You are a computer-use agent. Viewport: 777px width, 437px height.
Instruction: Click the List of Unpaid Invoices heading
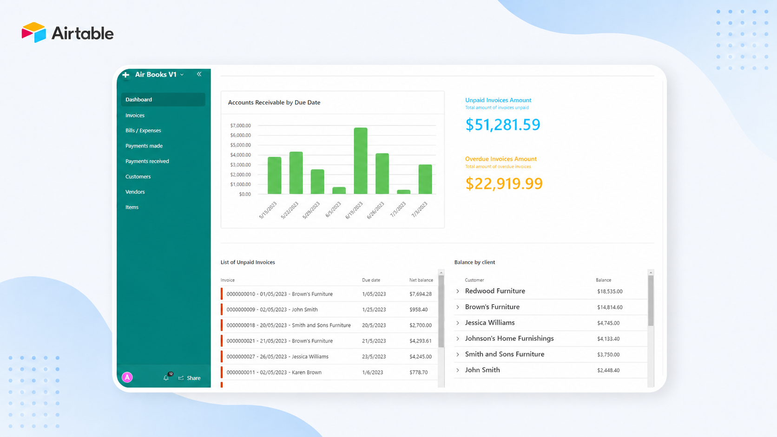click(x=248, y=262)
